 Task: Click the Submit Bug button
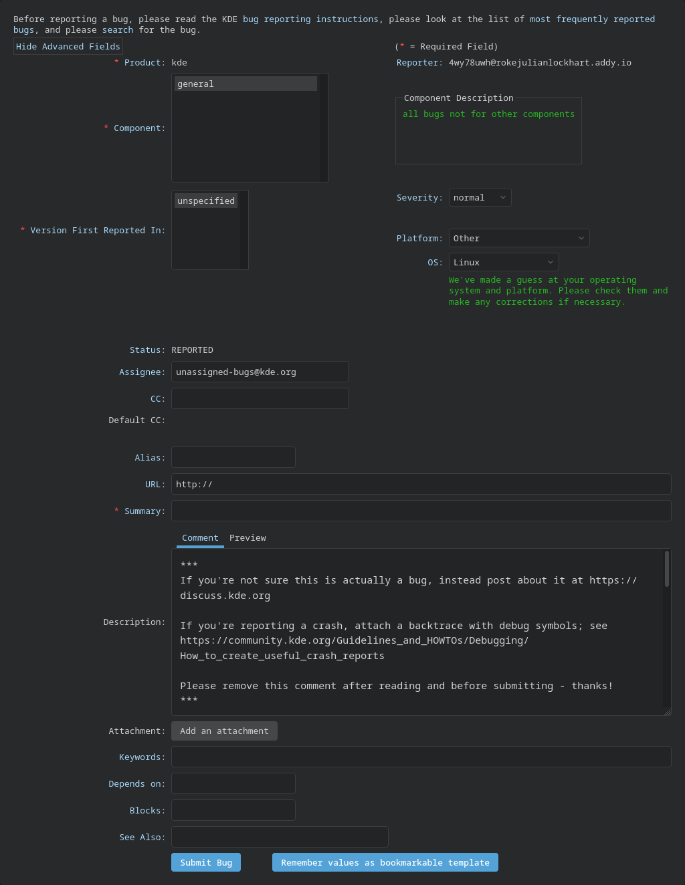[x=206, y=862]
